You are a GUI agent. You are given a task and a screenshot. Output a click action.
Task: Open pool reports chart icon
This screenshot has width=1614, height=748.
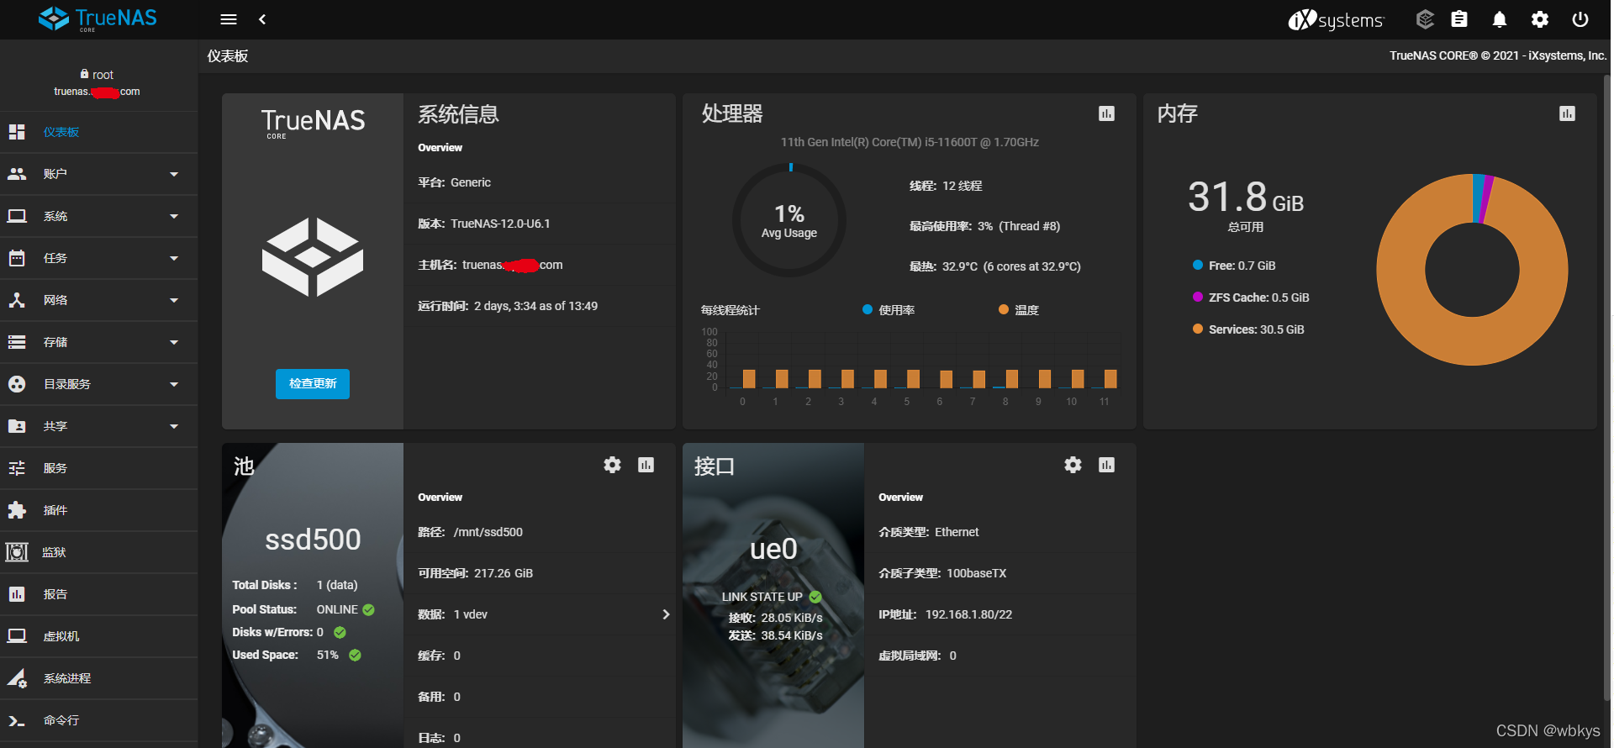pyautogui.click(x=646, y=465)
